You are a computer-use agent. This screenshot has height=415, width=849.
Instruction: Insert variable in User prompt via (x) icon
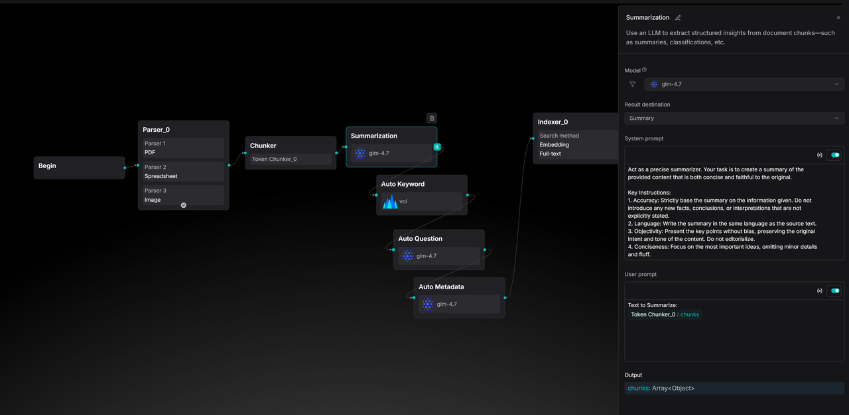pyautogui.click(x=819, y=291)
